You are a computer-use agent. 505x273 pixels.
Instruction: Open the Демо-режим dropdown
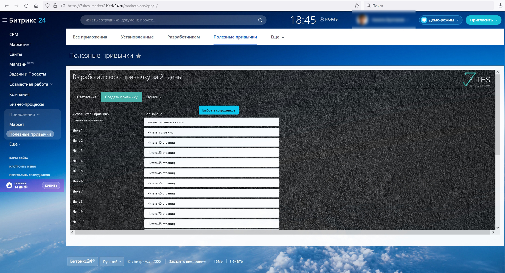(441, 20)
